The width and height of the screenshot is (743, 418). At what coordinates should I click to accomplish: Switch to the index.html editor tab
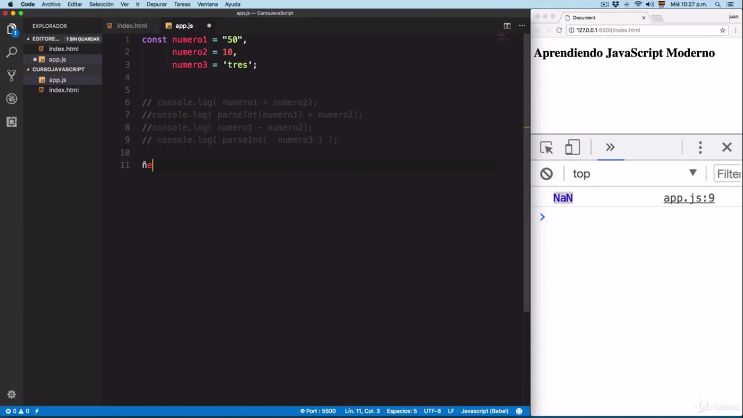[x=132, y=26]
